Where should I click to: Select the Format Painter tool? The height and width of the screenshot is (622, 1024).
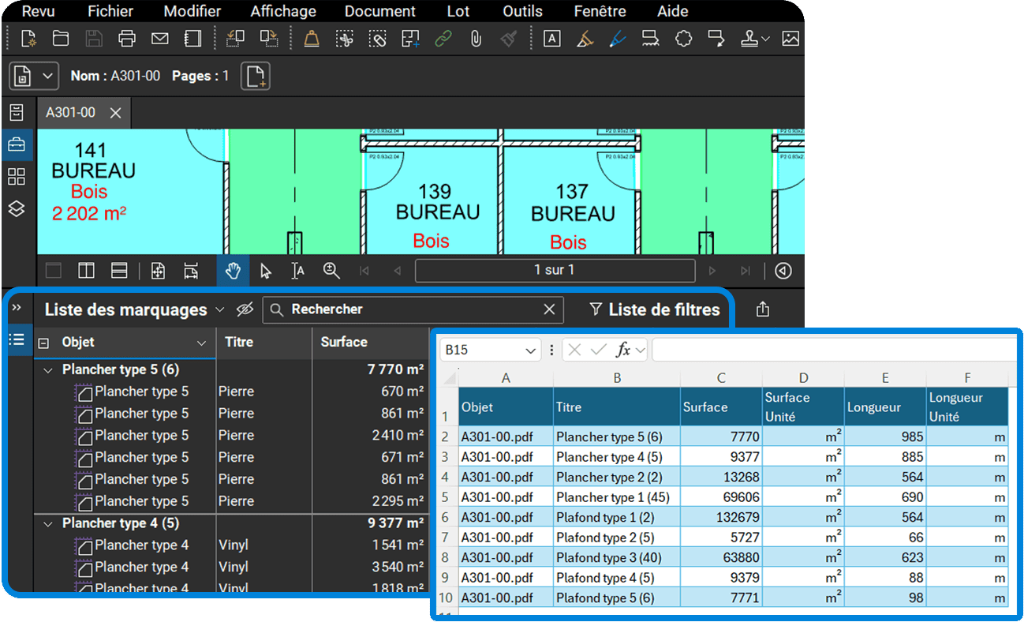[506, 38]
